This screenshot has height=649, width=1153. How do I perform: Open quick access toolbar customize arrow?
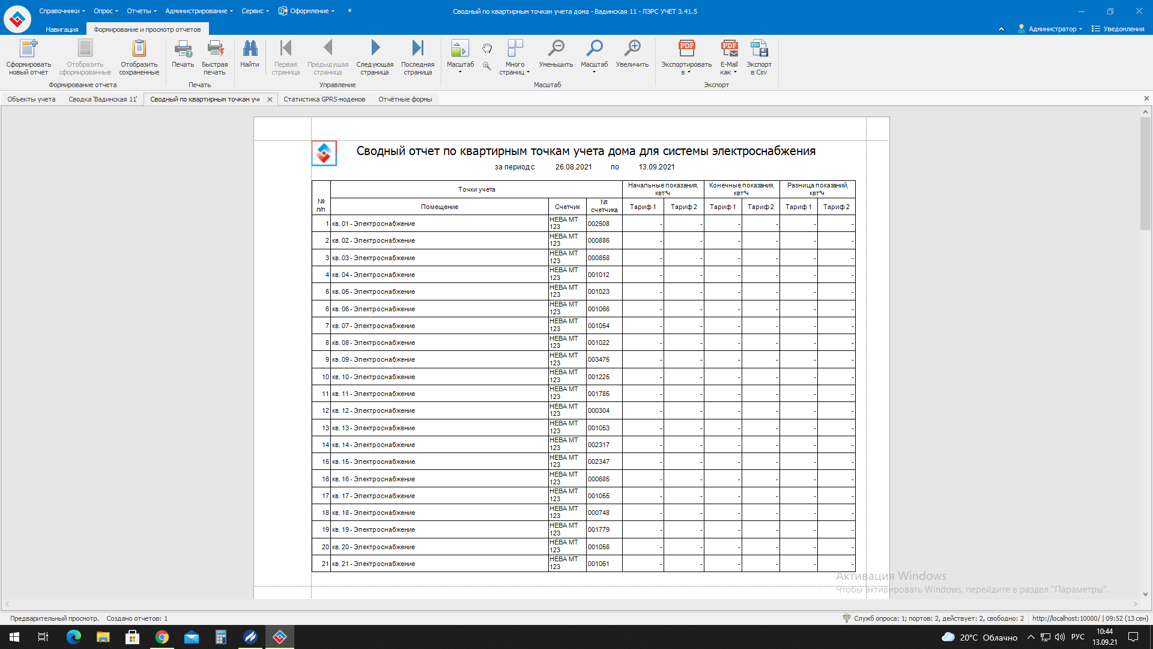point(350,11)
